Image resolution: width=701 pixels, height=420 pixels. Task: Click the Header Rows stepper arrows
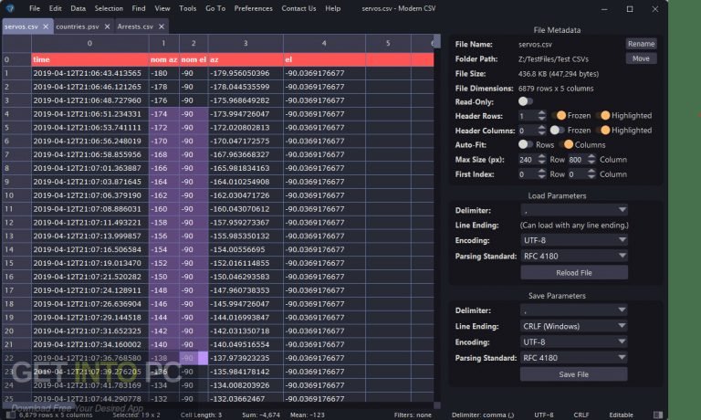click(542, 115)
